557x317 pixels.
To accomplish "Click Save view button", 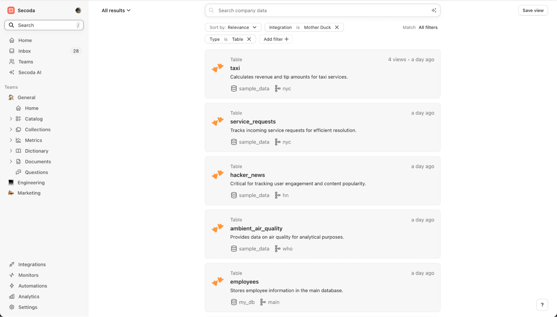I will click(533, 10).
